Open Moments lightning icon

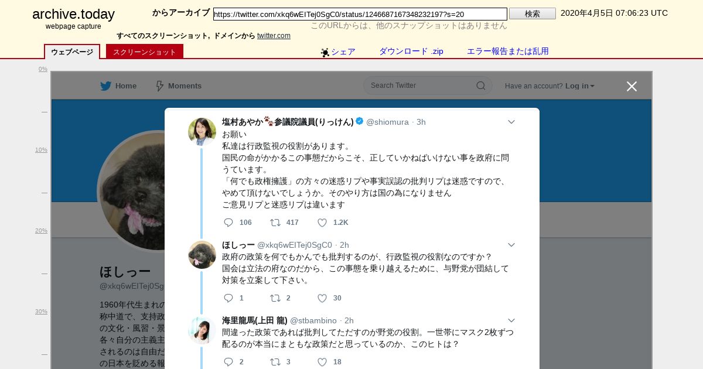click(x=159, y=86)
